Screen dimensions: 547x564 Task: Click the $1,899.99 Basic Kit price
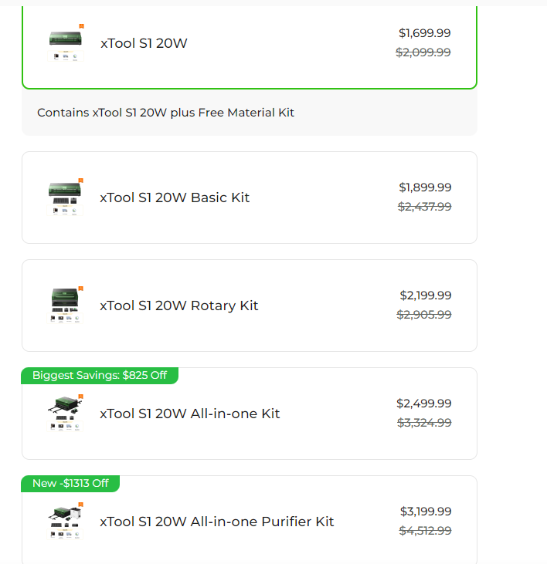(425, 187)
